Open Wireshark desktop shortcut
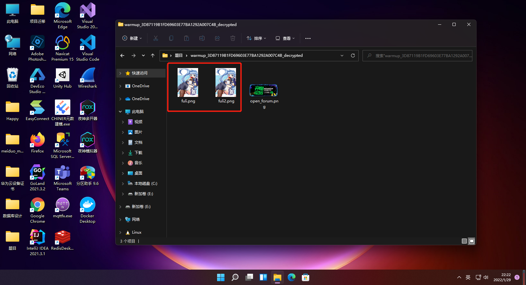This screenshot has width=526, height=285. pyautogui.click(x=88, y=78)
